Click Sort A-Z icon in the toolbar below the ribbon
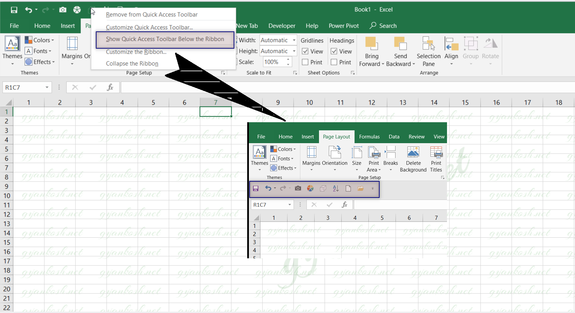Image resolution: width=575 pixels, height=313 pixels. [x=336, y=188]
